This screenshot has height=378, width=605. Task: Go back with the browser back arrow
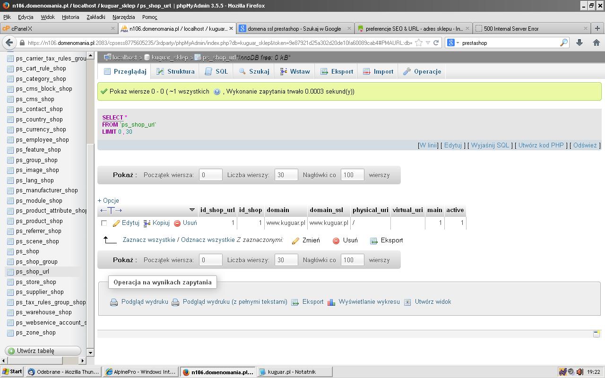(9, 43)
